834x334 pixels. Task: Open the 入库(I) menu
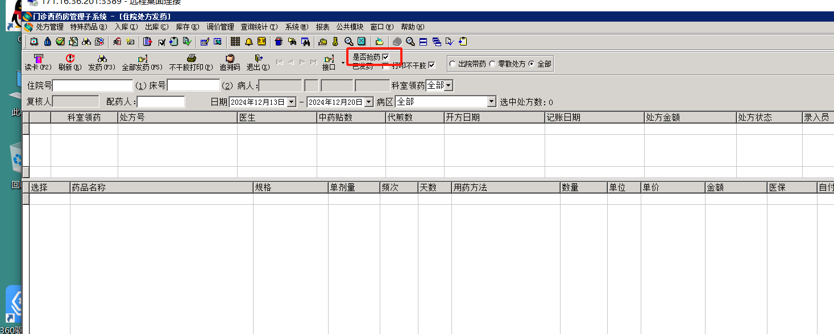(x=126, y=27)
